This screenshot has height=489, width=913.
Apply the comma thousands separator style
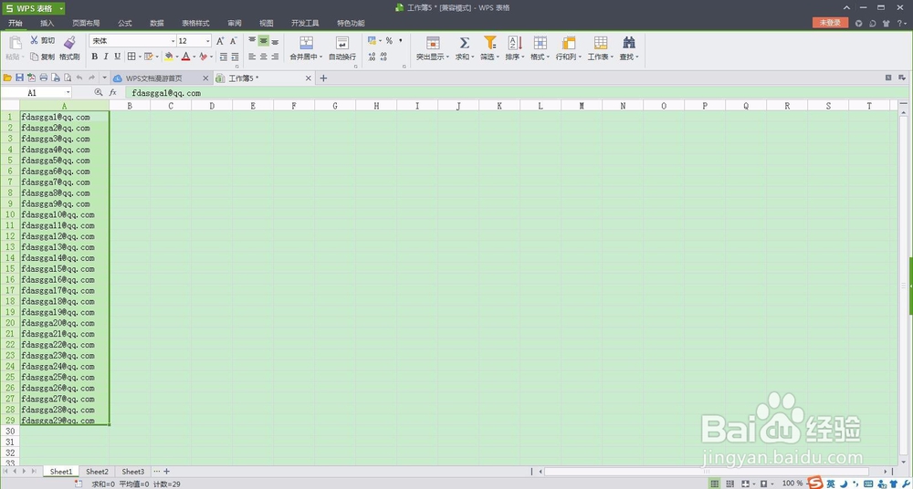[x=401, y=41]
